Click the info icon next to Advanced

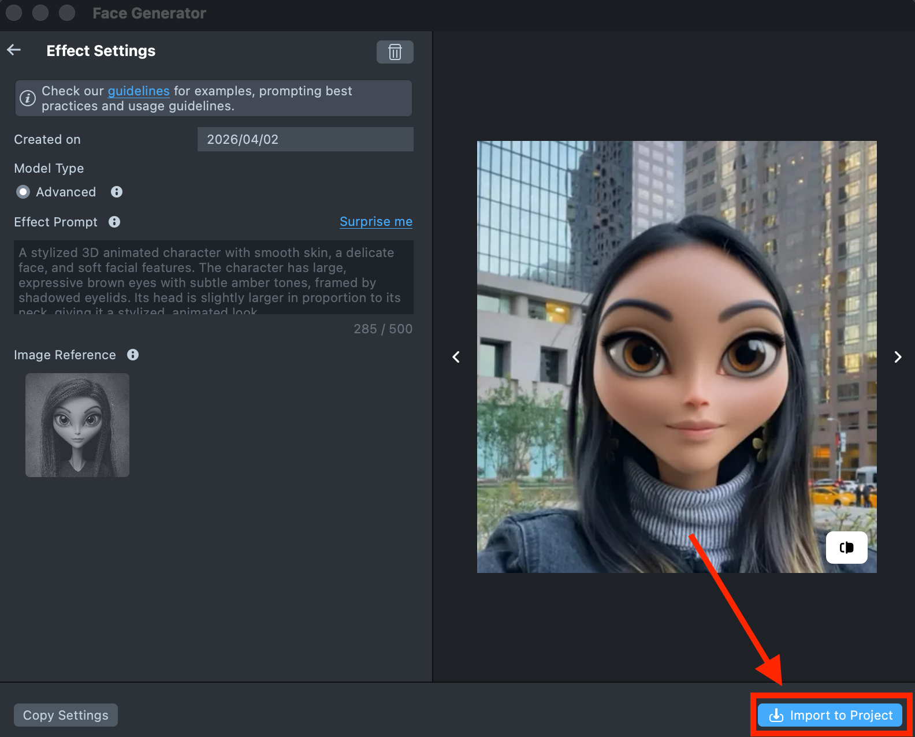point(117,192)
